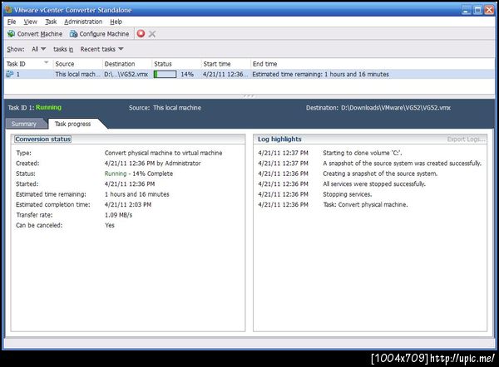Screen dimensions: 499x367
Task: Click log entry 'A snapshot of the source system was created successfully'
Action: [x=403, y=164]
